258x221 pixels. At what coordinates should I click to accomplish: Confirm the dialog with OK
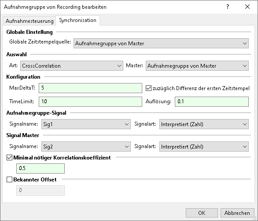pos(202,213)
